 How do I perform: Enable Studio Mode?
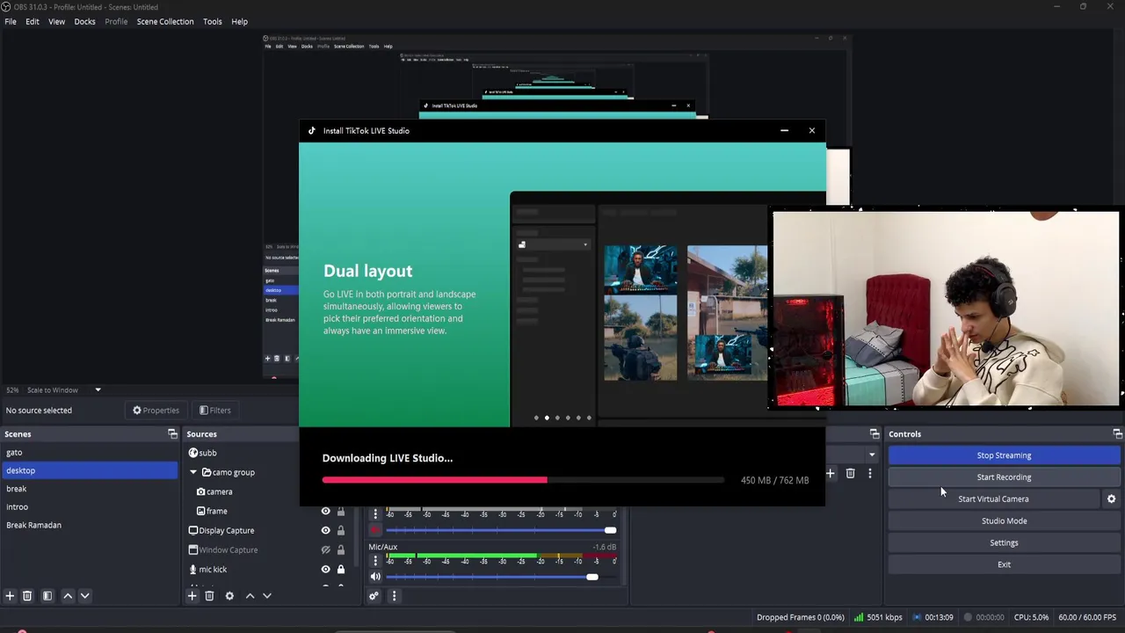(x=1004, y=520)
